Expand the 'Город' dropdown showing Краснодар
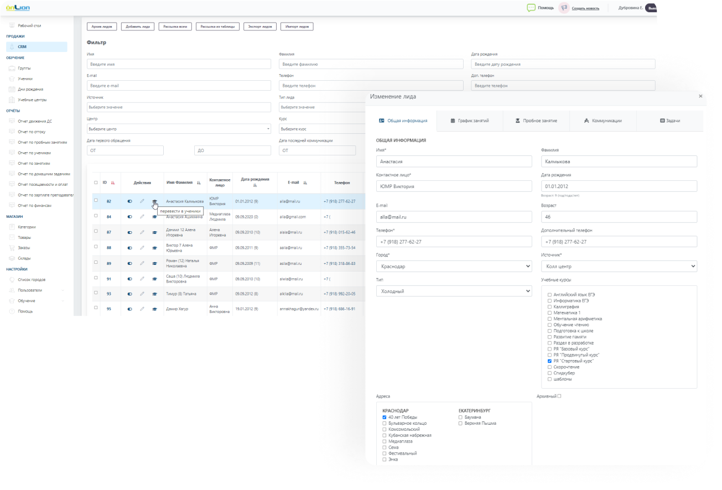 (454, 266)
